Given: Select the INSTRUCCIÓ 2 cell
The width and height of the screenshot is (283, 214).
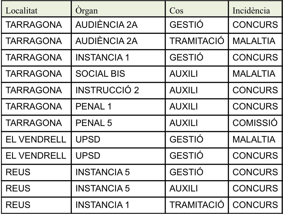Looking at the screenshot, I should point(118,90).
